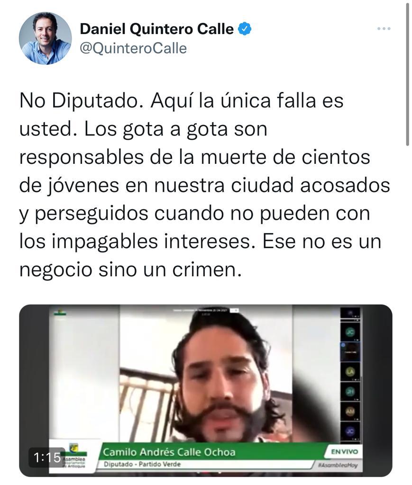The width and height of the screenshot is (412, 485).
Task: Click the purple JC participant avatar
Action: [x=350, y=431]
